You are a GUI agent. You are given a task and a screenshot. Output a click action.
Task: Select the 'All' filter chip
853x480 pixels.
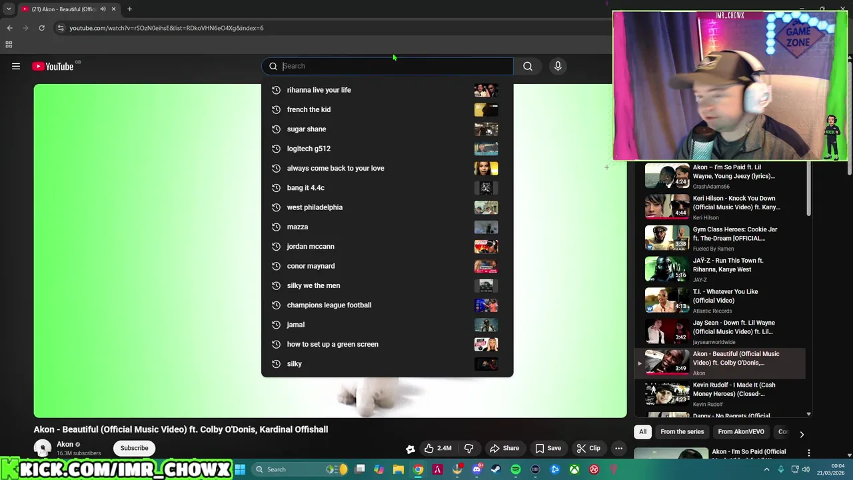[x=642, y=432]
